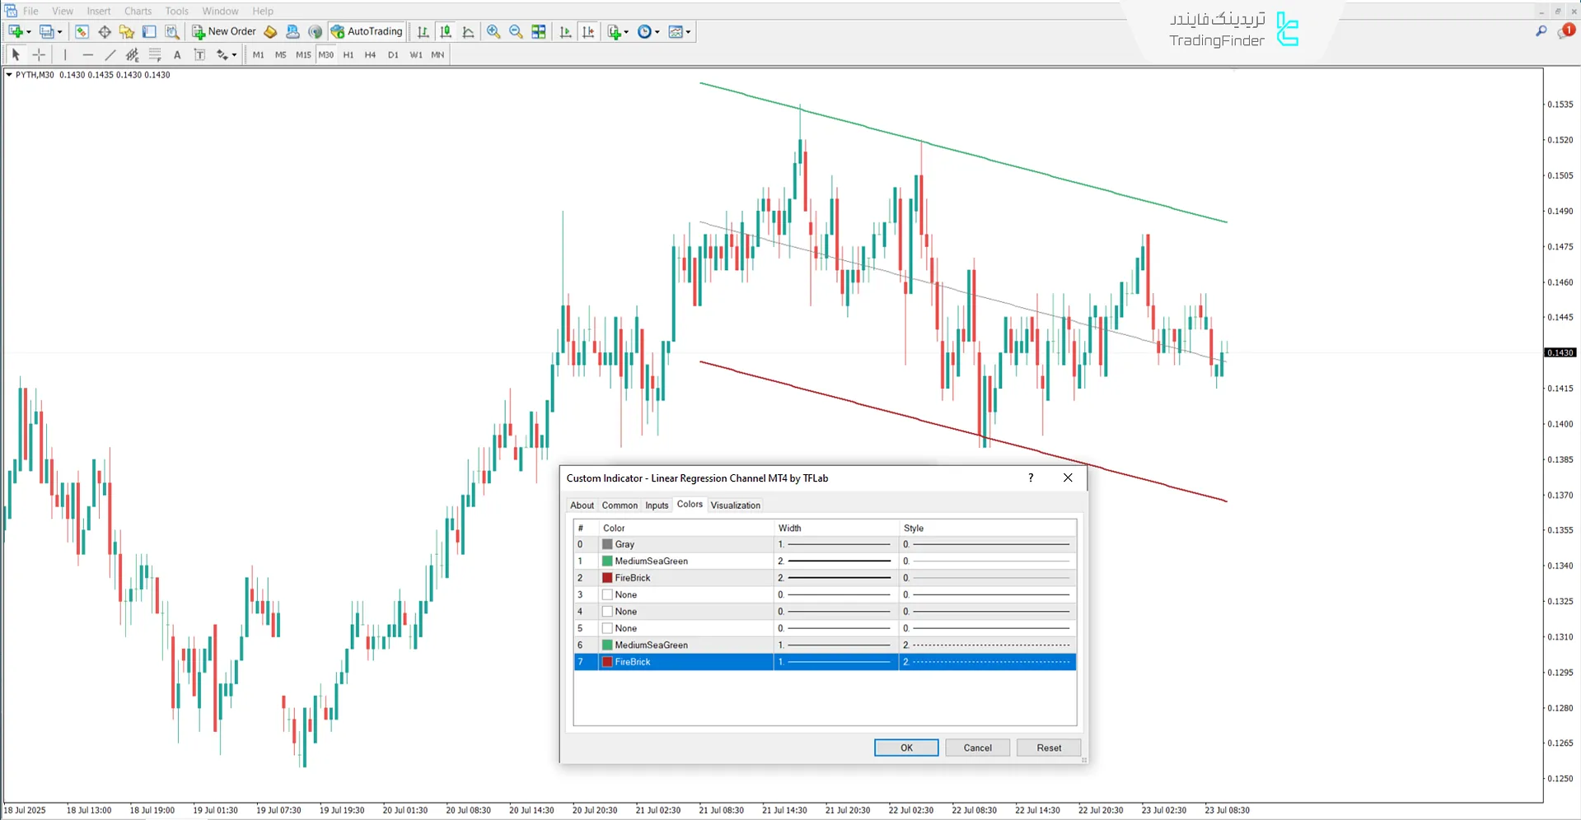This screenshot has width=1581, height=820.
Task: Open the Indicators list dropdown
Action: [624, 31]
